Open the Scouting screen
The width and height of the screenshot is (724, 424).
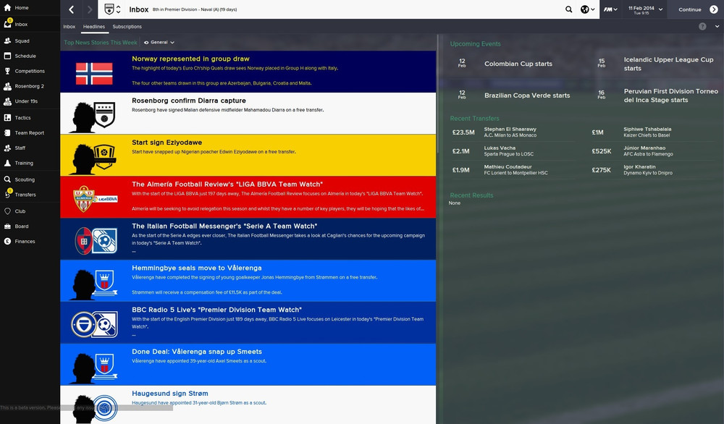pyautogui.click(x=25, y=179)
